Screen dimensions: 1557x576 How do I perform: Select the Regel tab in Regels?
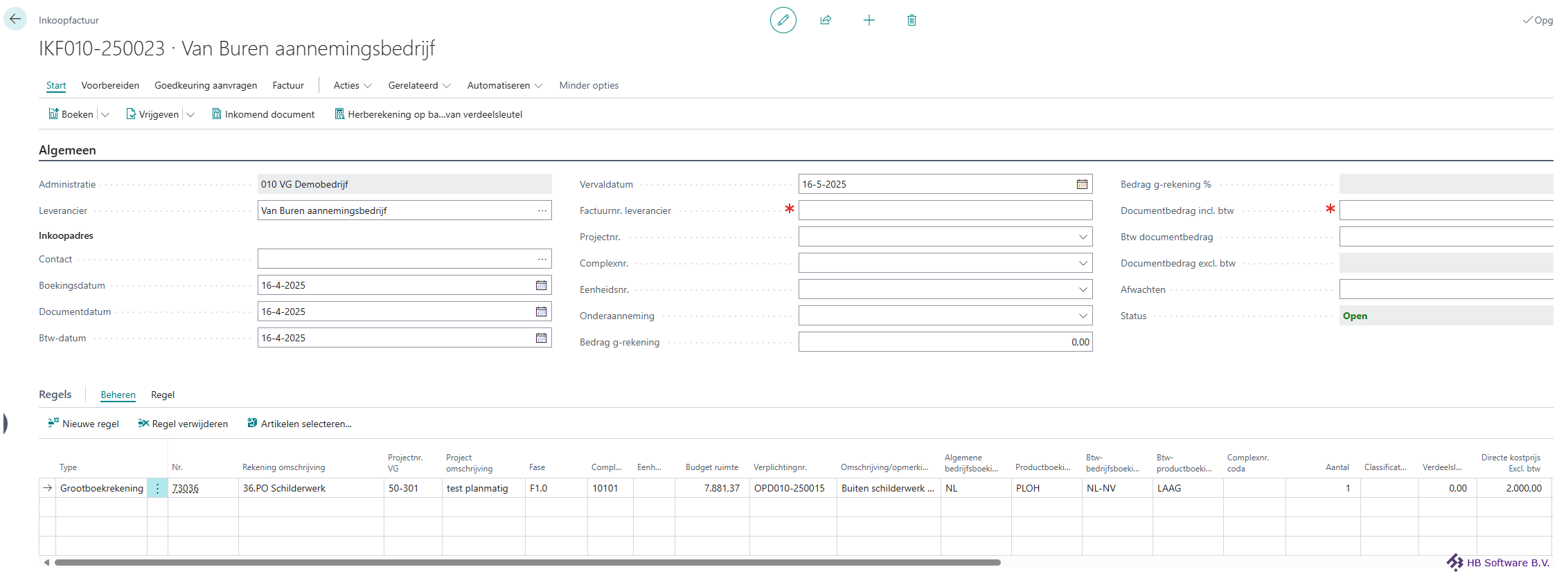163,395
